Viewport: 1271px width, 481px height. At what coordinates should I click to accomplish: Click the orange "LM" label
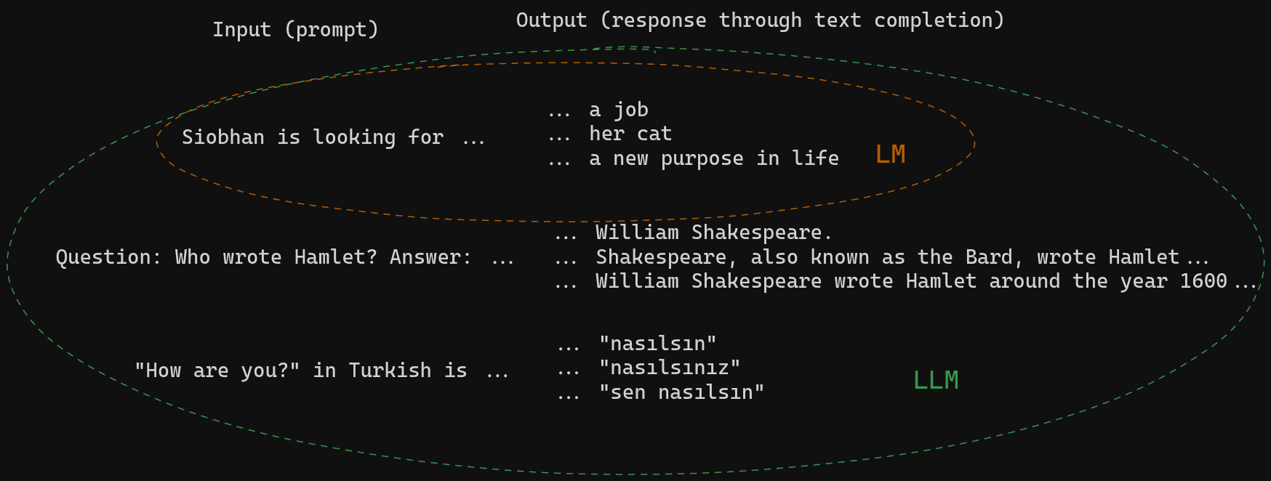tap(890, 154)
